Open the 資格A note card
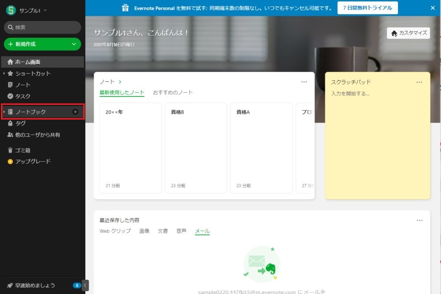441x294 pixels. pyautogui.click(x=261, y=148)
